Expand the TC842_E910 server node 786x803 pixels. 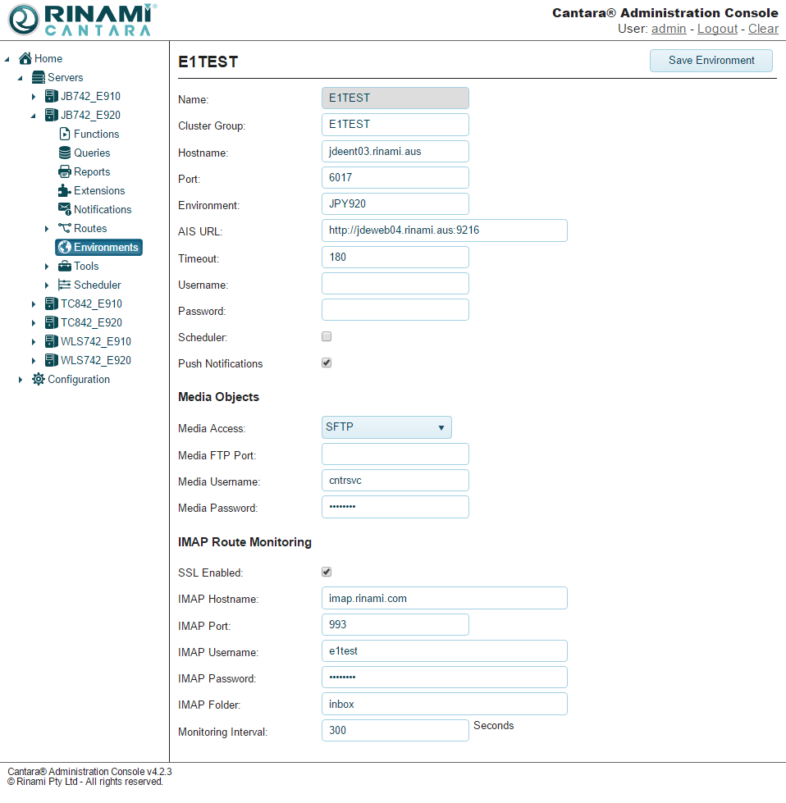34,304
